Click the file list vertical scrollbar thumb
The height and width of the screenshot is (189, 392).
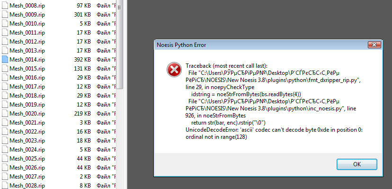point(119,44)
